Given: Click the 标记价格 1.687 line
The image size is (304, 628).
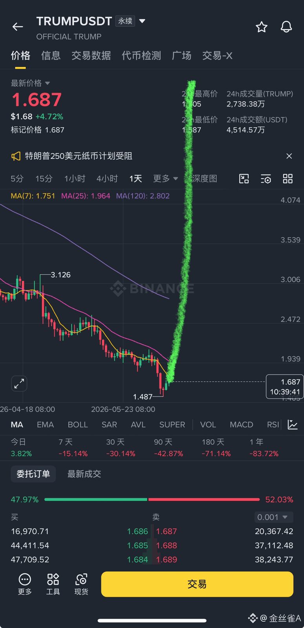Looking at the screenshot, I should (x=37, y=130).
